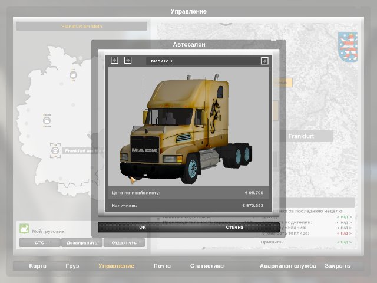The width and height of the screenshot is (377, 283).
Task: Open the Почта tab
Action: 162,266
